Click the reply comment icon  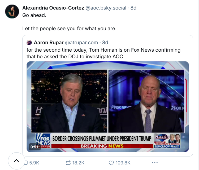pyautogui.click(x=26, y=163)
